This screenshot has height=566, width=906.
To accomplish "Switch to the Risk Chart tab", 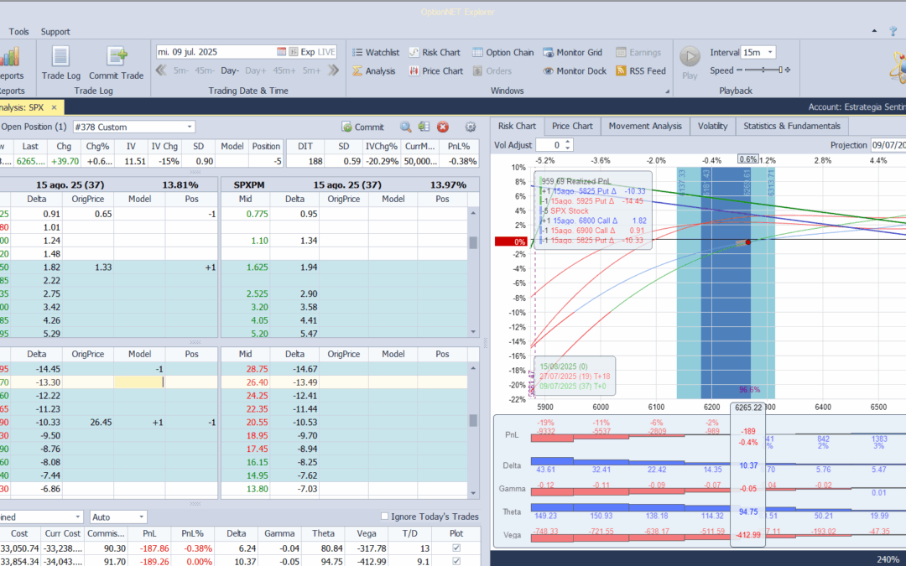I will (x=517, y=126).
